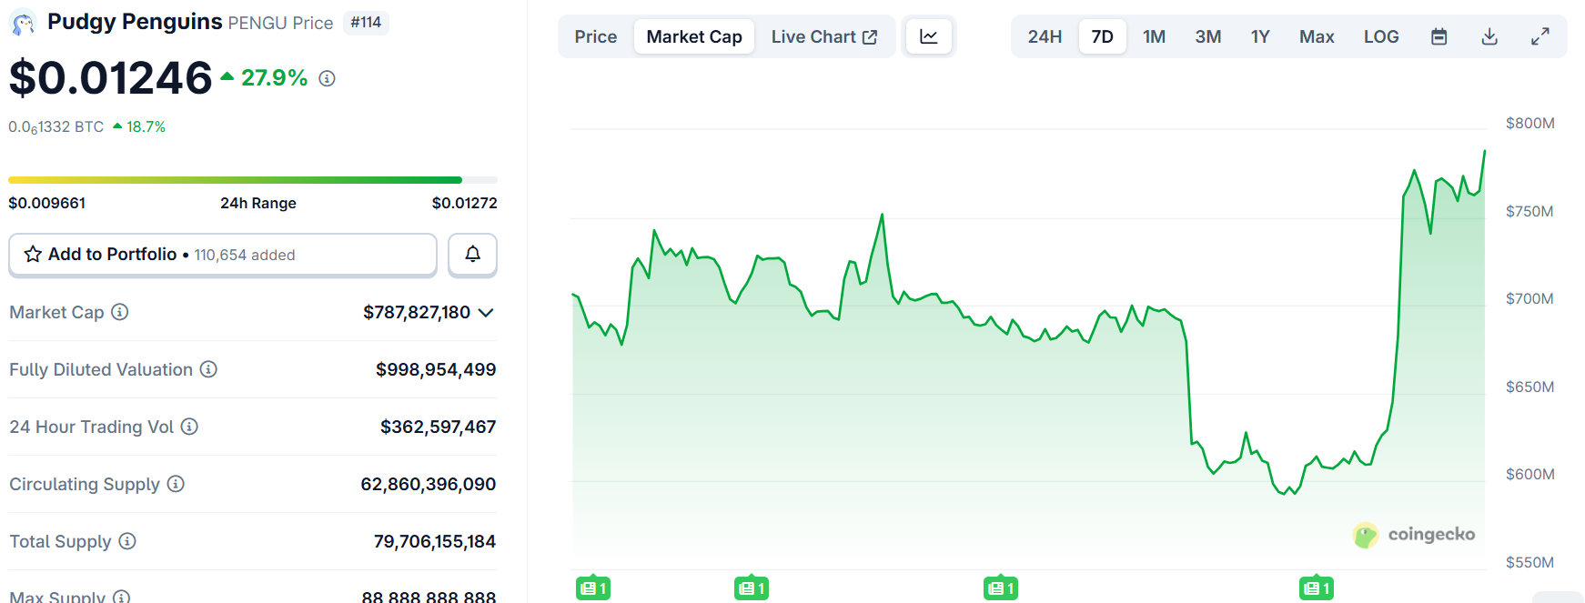Expand Market Cap value chevron
Image resolution: width=1585 pixels, height=603 pixels.
pos(486,313)
